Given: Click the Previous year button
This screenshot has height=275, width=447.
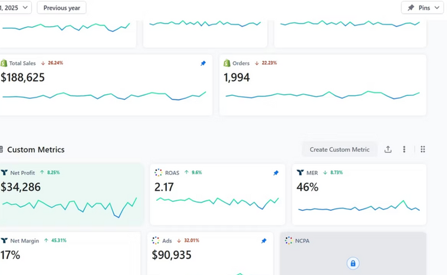Looking at the screenshot, I should (x=61, y=8).
